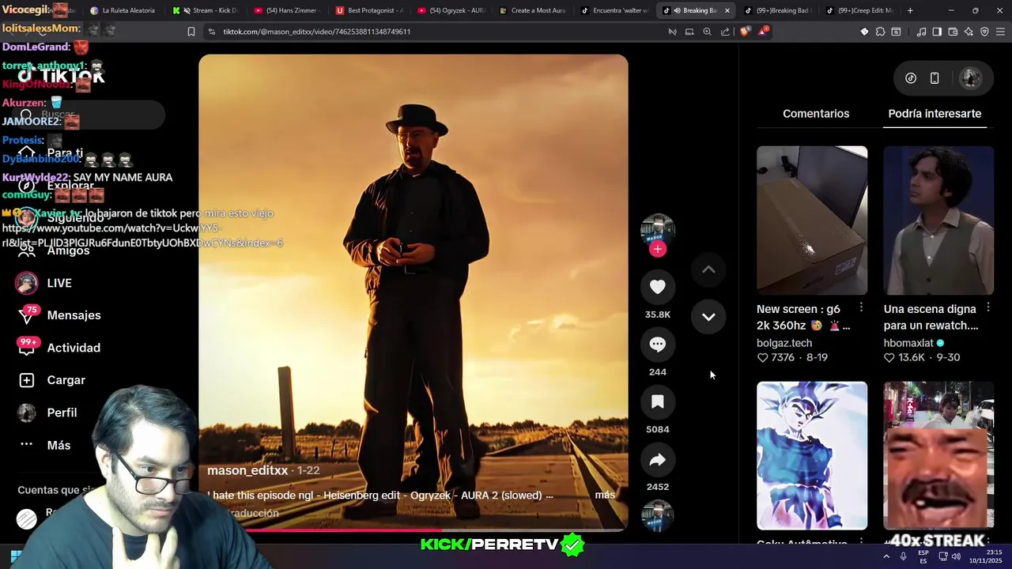Toggle browser sidebar panel icon
The image size is (1012, 569).
coord(937,32)
